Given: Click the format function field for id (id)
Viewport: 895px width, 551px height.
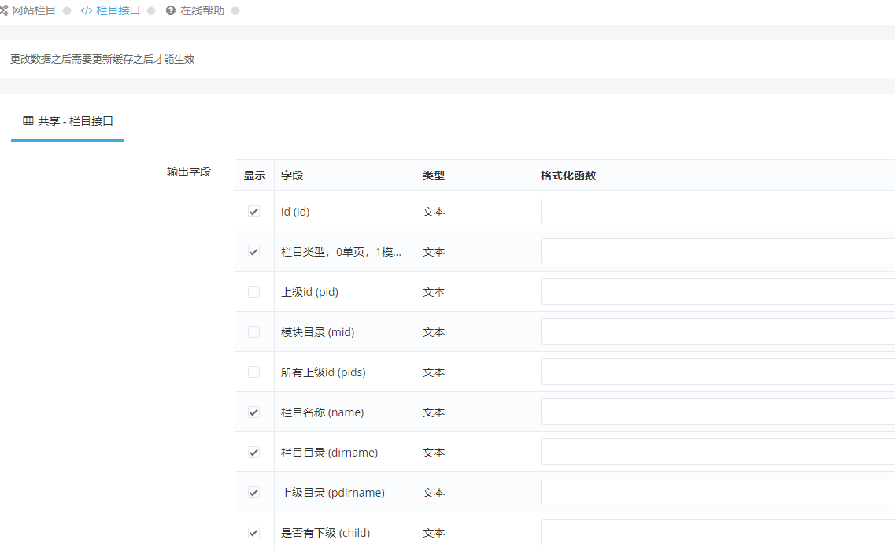Looking at the screenshot, I should (x=718, y=211).
